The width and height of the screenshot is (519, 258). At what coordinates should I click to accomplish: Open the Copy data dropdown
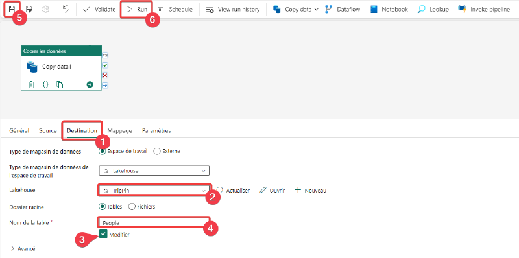click(x=296, y=9)
